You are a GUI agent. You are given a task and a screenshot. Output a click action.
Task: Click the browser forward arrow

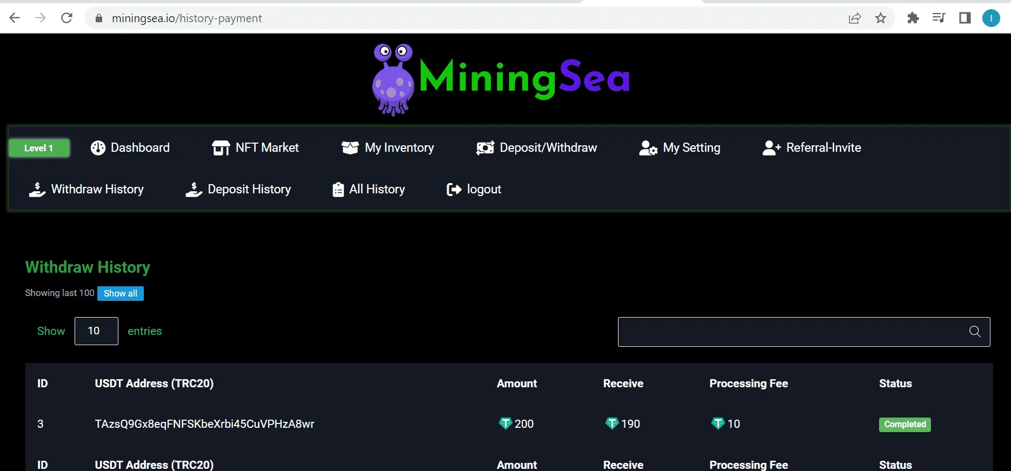click(41, 18)
